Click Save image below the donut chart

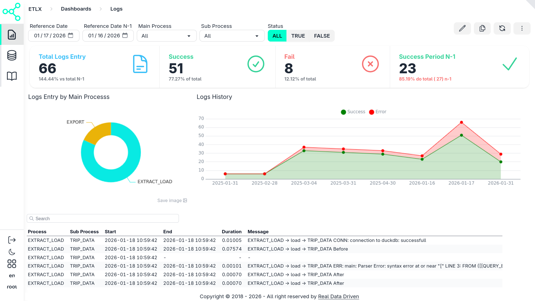point(172,200)
